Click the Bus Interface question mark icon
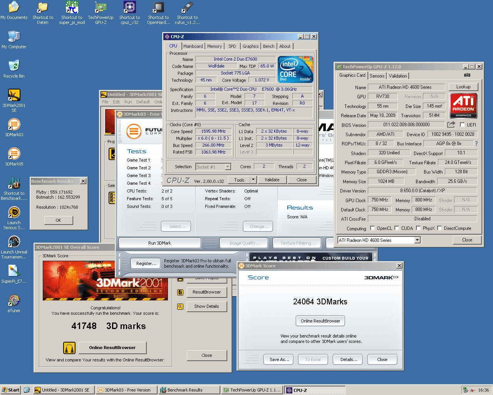Screen dimensions: 493x395 point(476,143)
